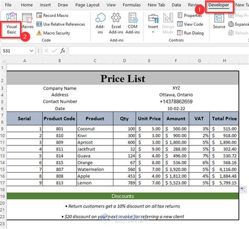This screenshot has width=249, height=229.
Task: Open the Visual Basic editor
Action: pyautogui.click(x=12, y=23)
